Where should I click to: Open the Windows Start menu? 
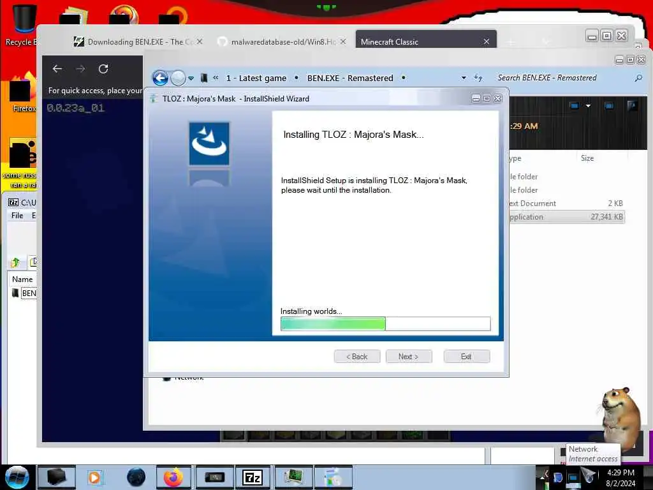coord(17,477)
